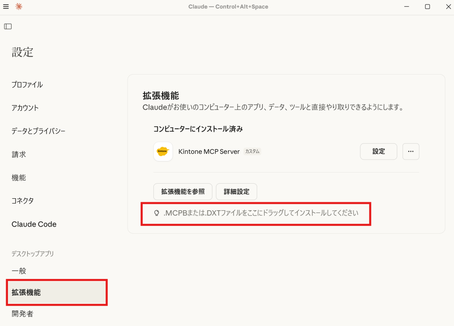
Task: Click the 設定 page title
Action: (x=23, y=52)
